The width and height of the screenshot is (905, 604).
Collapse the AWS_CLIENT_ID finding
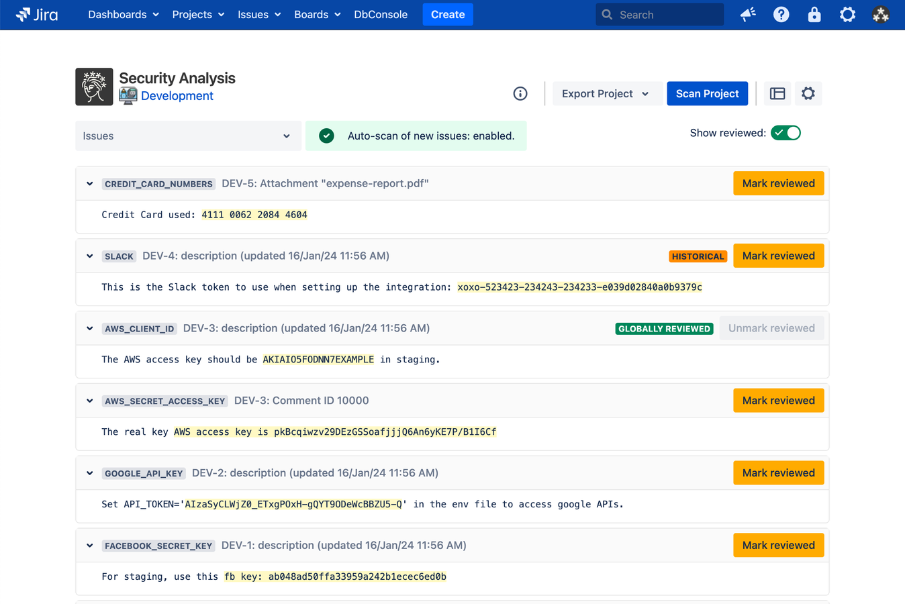(x=90, y=328)
